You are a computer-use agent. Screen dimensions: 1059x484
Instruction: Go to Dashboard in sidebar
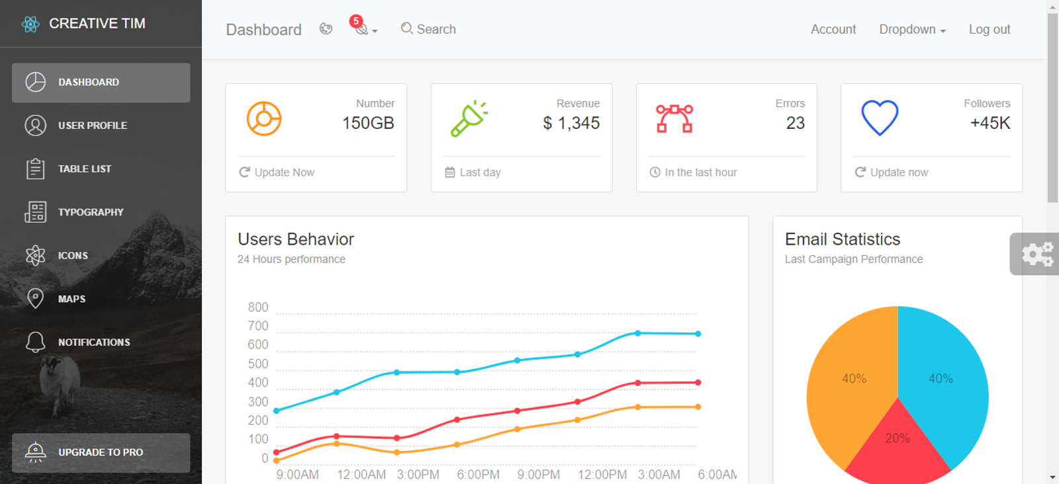coord(101,83)
